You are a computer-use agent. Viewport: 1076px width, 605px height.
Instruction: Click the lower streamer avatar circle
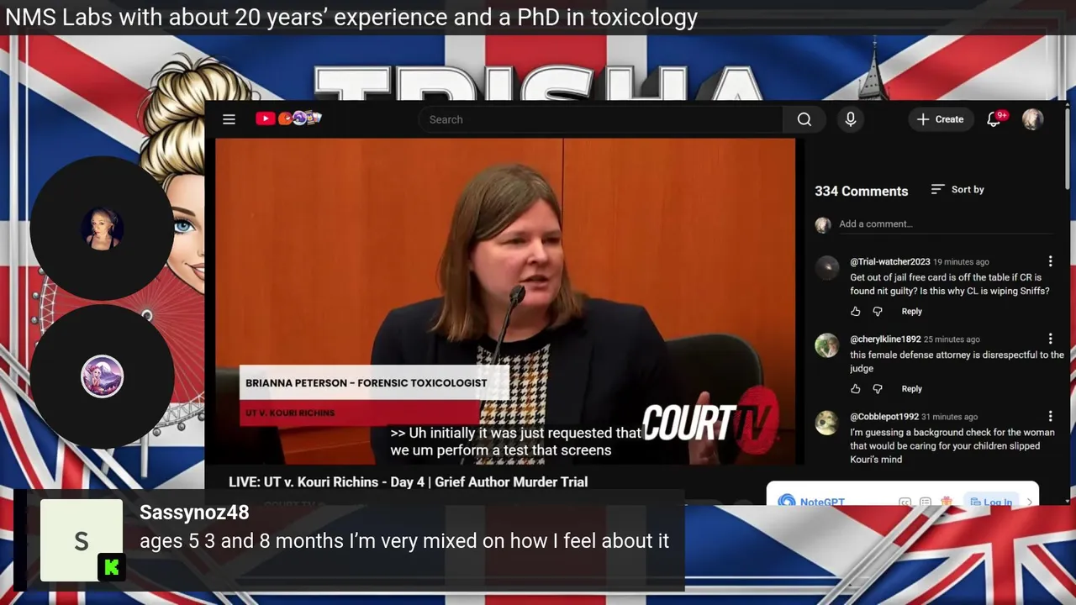pyautogui.click(x=102, y=376)
